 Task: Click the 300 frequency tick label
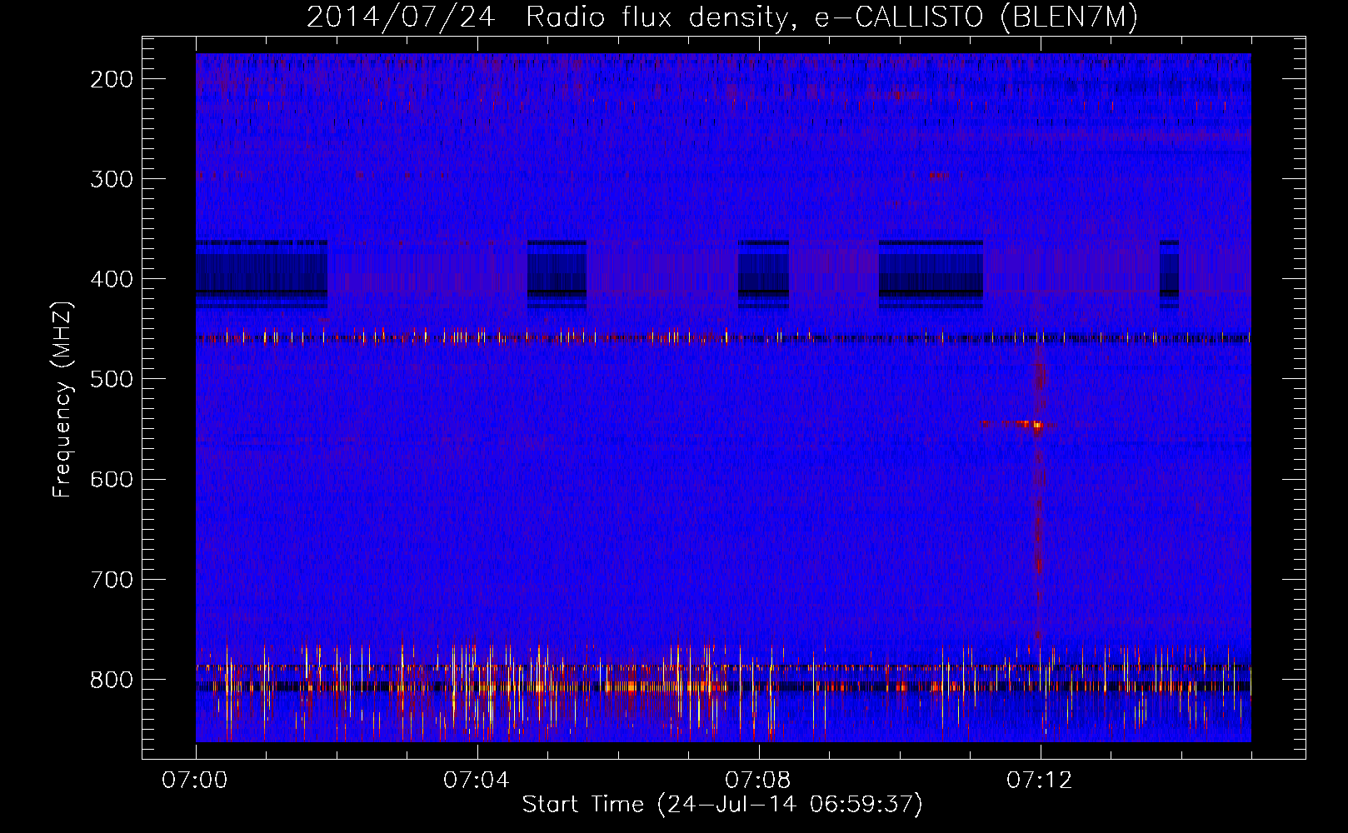112,179
